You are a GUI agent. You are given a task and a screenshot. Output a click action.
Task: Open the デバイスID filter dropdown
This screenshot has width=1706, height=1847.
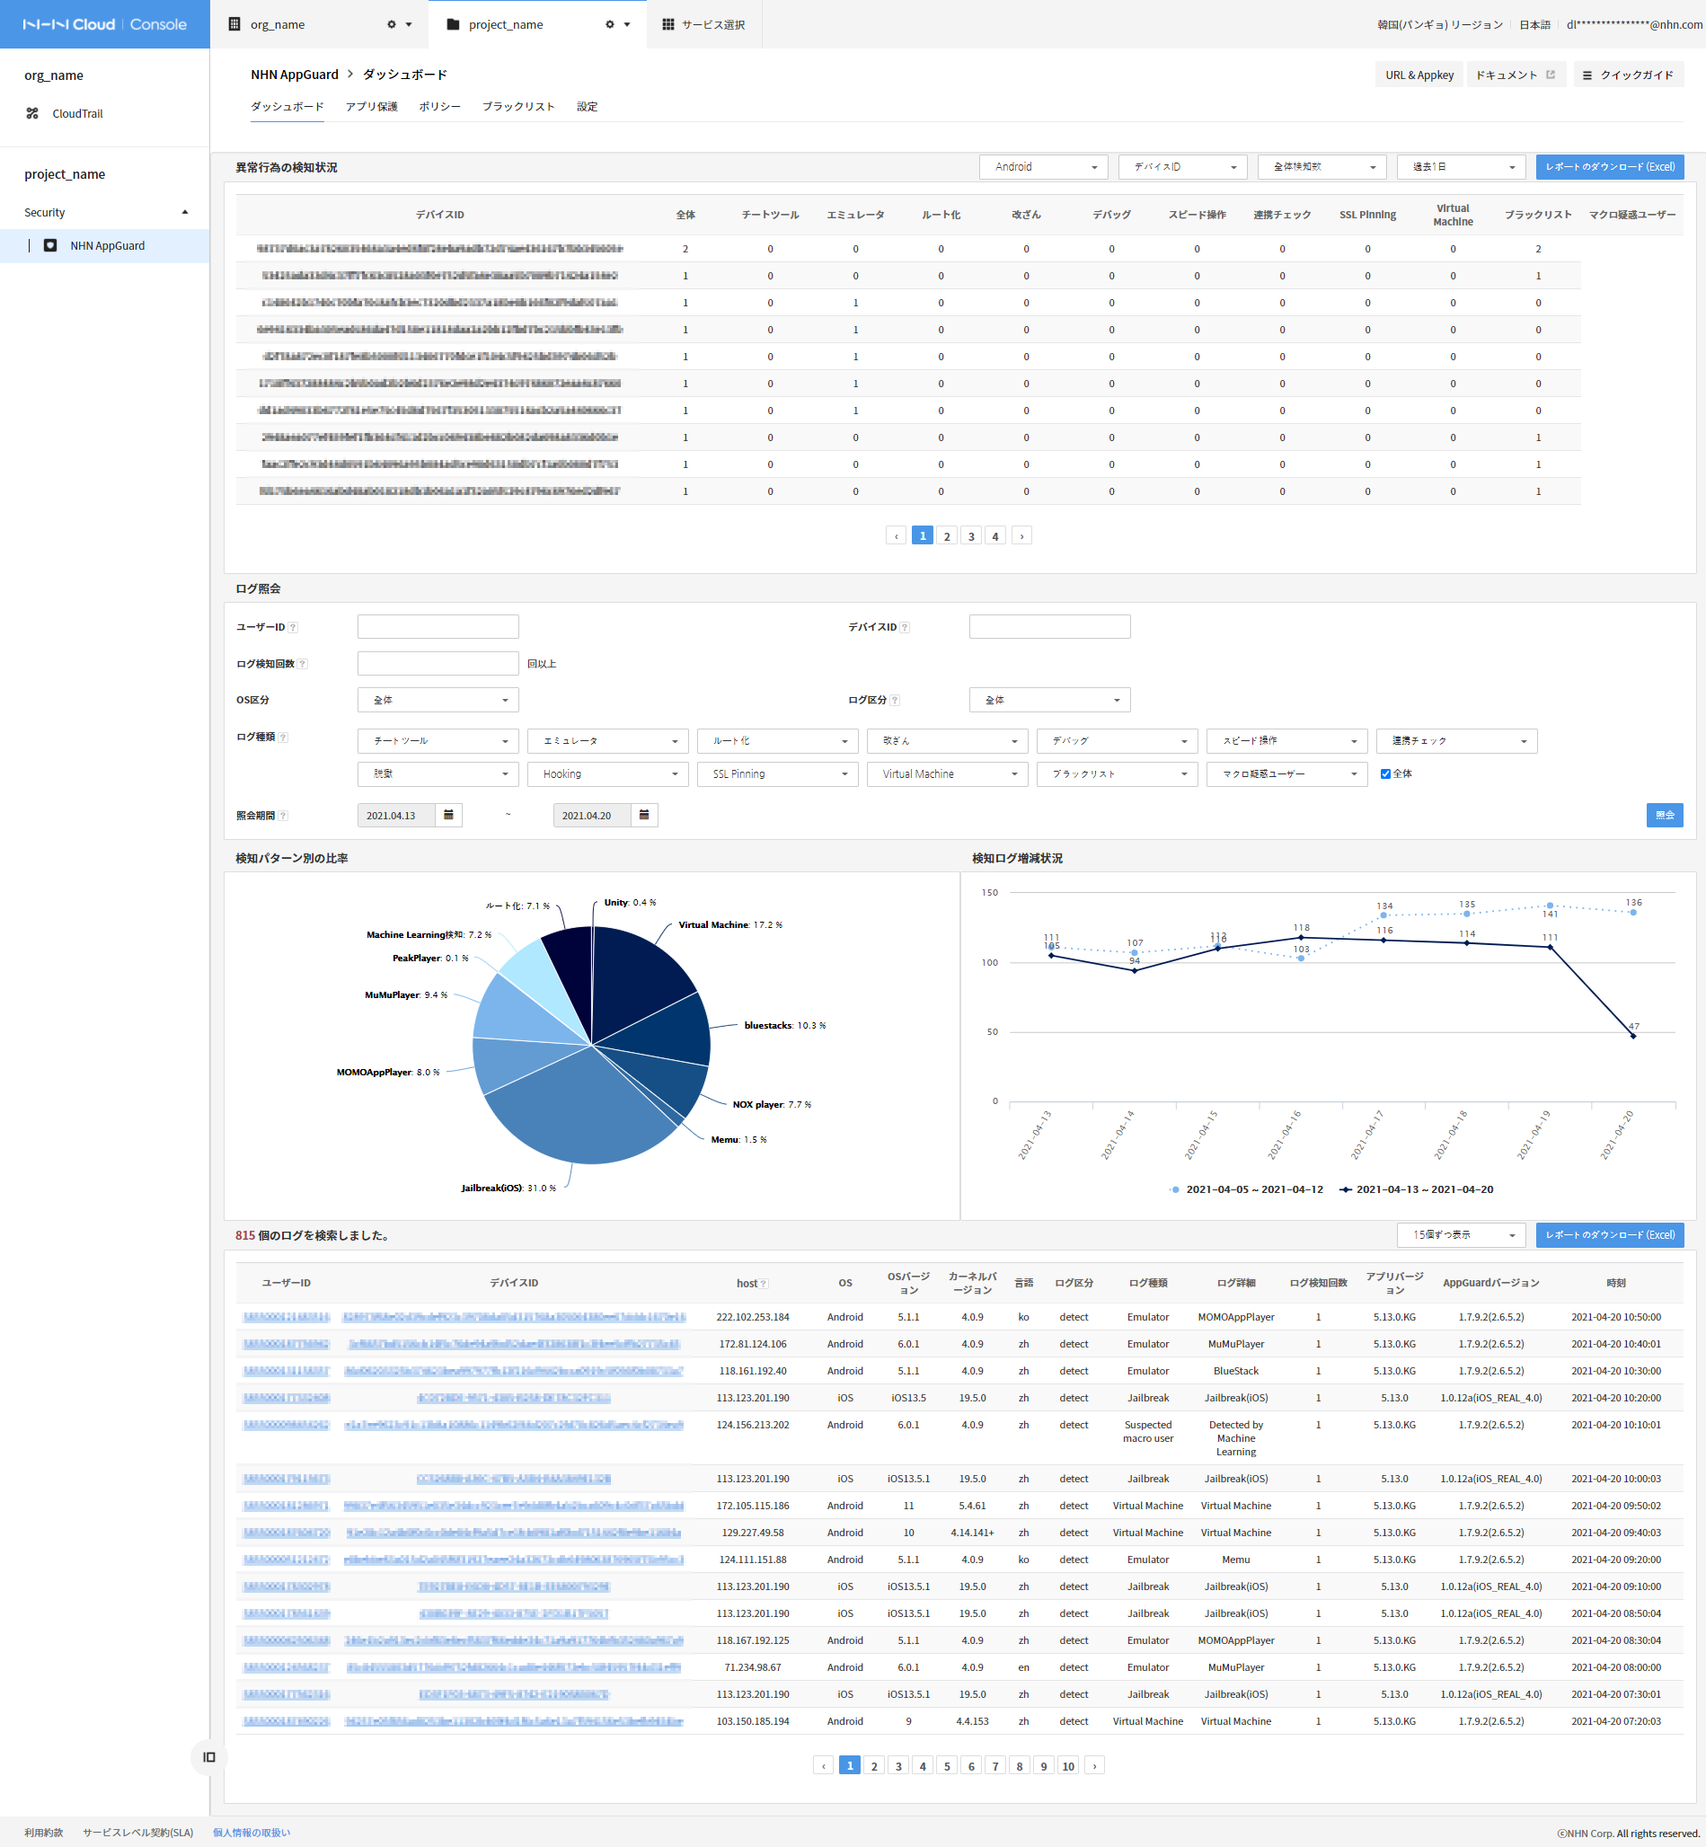(x=1182, y=167)
